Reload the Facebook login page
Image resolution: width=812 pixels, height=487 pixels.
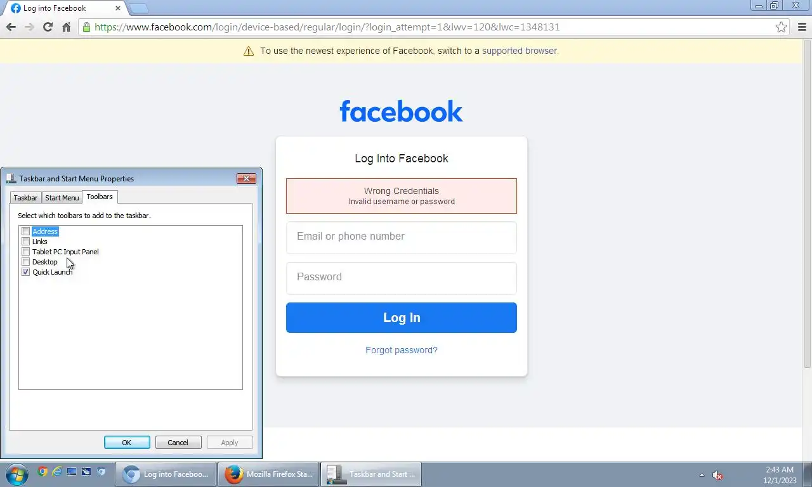[48, 27]
